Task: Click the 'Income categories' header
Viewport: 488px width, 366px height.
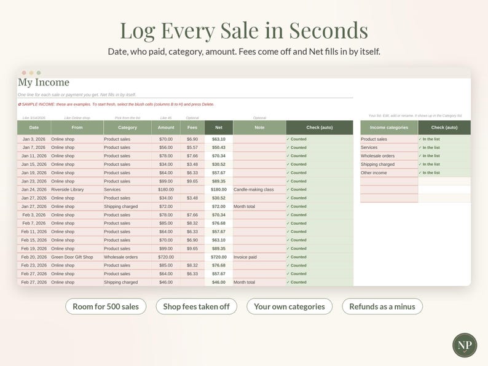Action: pyautogui.click(x=389, y=128)
